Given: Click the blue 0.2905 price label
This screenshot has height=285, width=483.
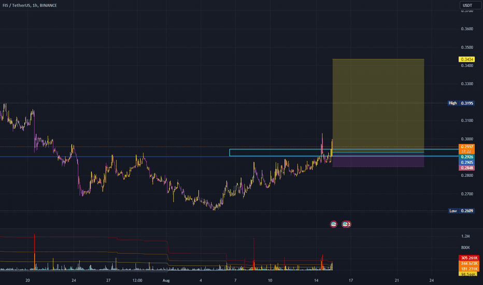Looking at the screenshot, I should tap(466, 162).
